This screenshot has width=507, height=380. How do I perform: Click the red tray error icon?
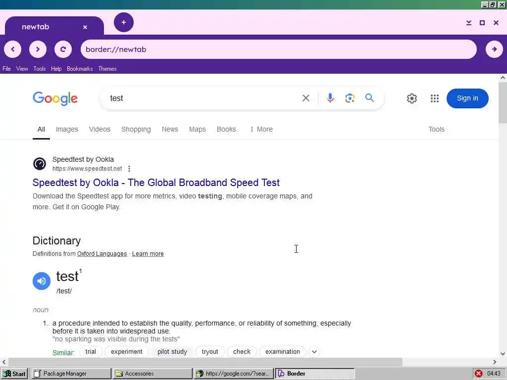coord(479,374)
